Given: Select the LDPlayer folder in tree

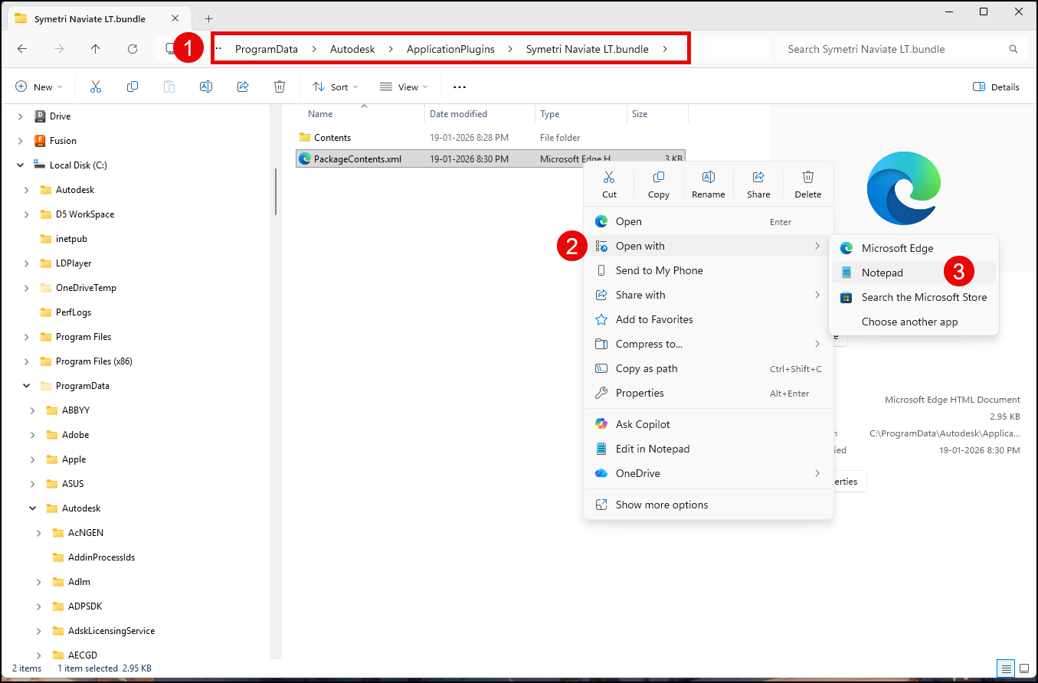Looking at the screenshot, I should pyautogui.click(x=74, y=263).
